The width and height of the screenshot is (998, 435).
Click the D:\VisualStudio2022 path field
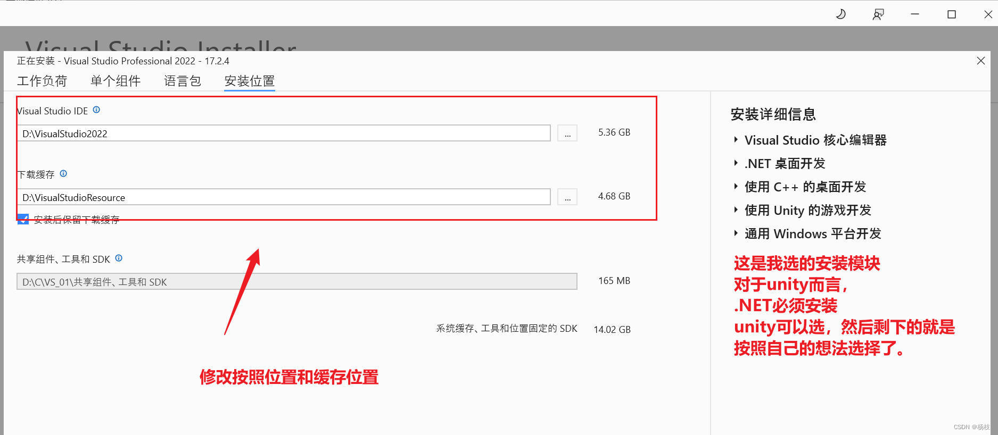click(284, 133)
